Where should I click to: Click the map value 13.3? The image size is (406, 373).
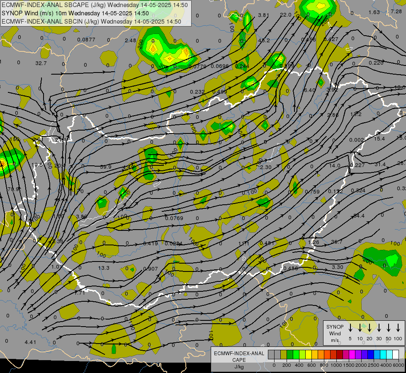click(x=104, y=268)
